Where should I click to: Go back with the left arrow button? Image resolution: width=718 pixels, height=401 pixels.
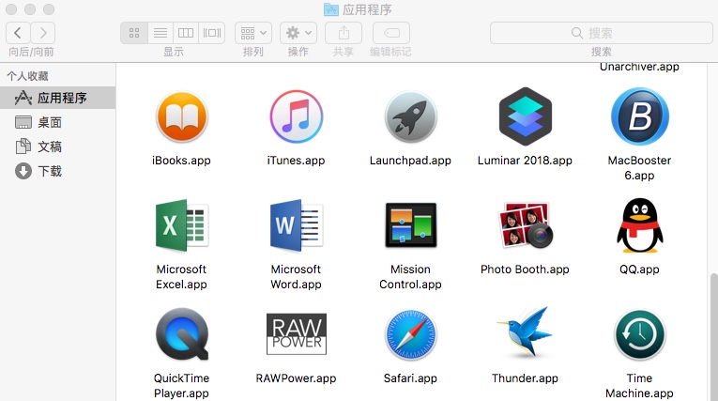18,33
